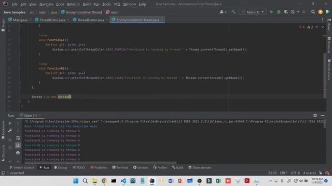Click the Main (1) tab in Run panel
Viewport: 332px width, 186px height.
[x=30, y=115]
